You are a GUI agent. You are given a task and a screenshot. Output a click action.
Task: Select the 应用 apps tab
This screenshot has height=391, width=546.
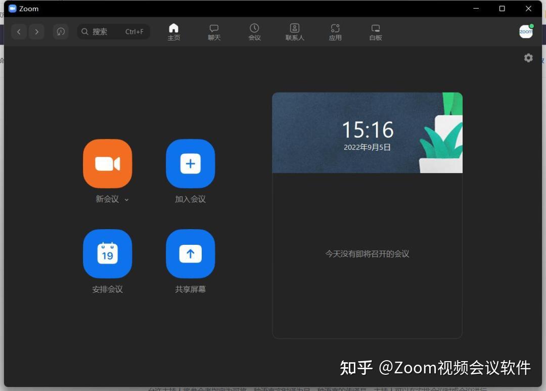pos(335,32)
